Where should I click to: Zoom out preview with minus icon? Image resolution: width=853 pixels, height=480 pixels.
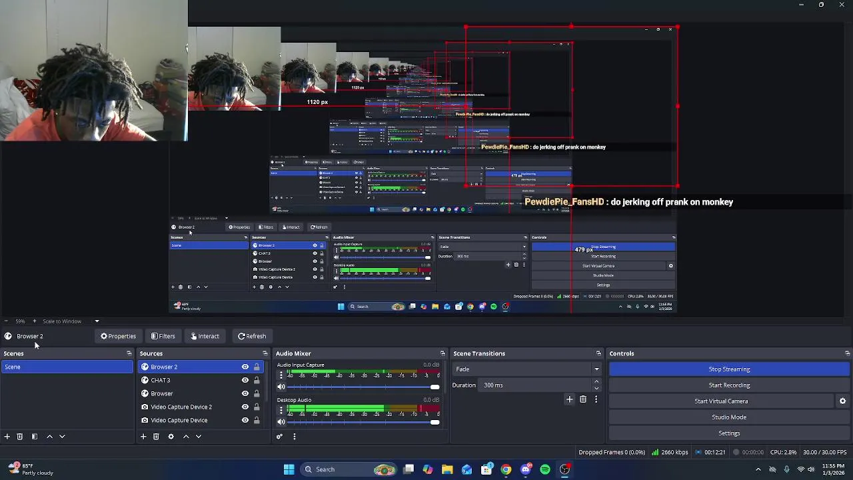click(x=5, y=321)
